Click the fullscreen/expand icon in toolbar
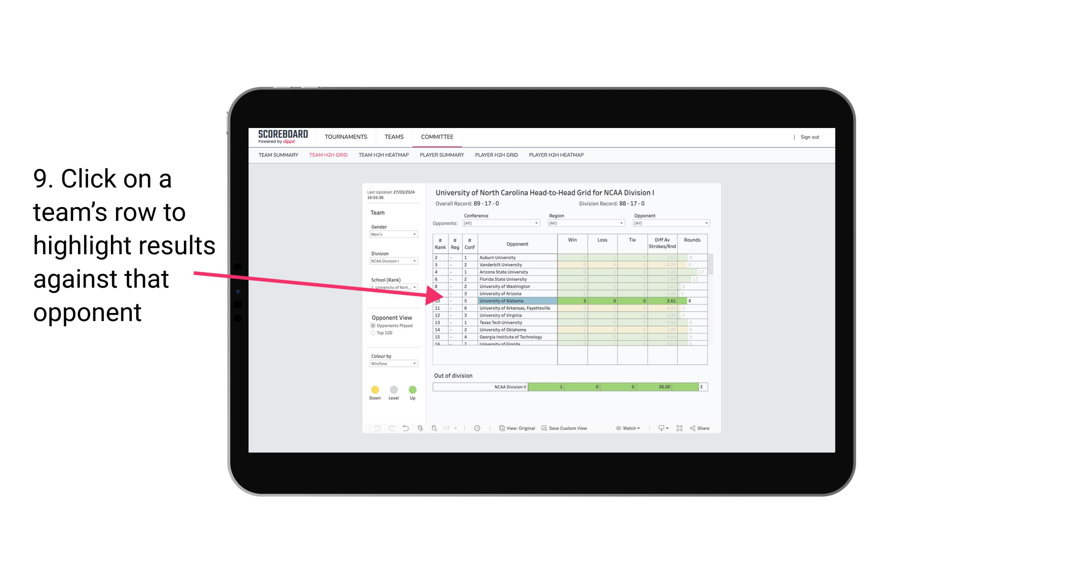Image resolution: width=1080 pixels, height=580 pixels. tap(680, 429)
